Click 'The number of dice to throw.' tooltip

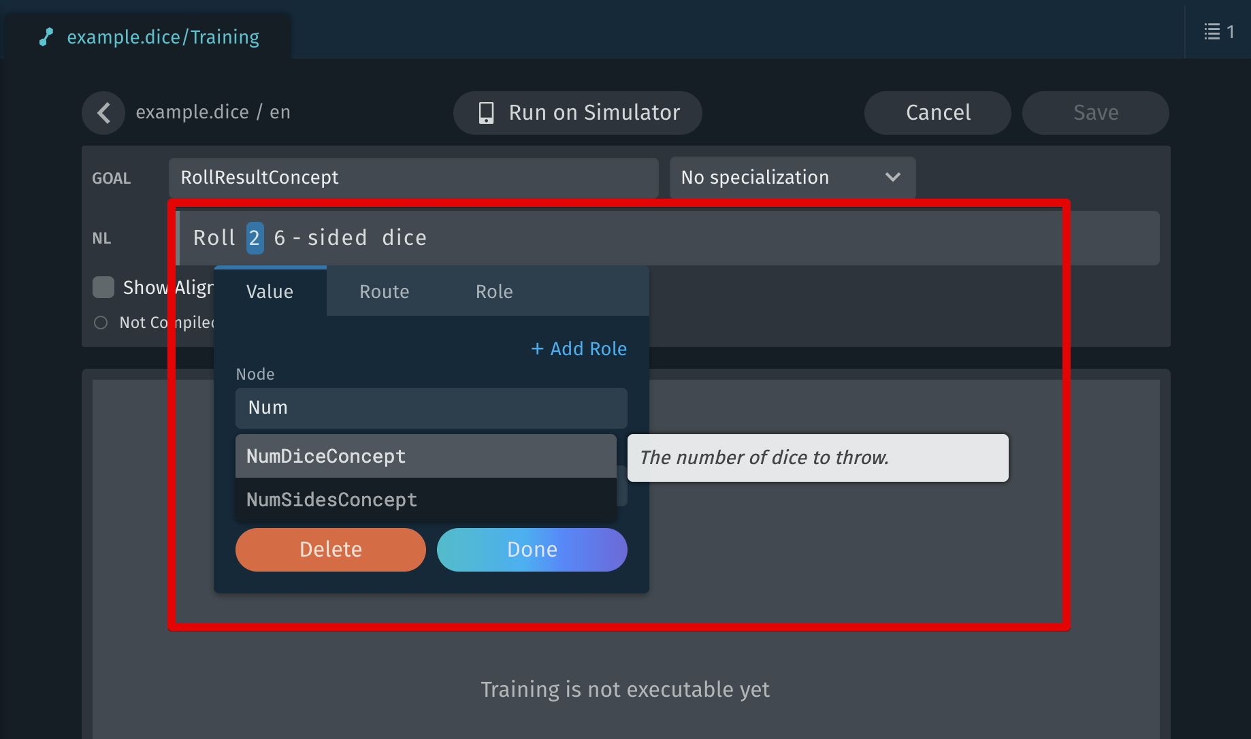(x=818, y=458)
